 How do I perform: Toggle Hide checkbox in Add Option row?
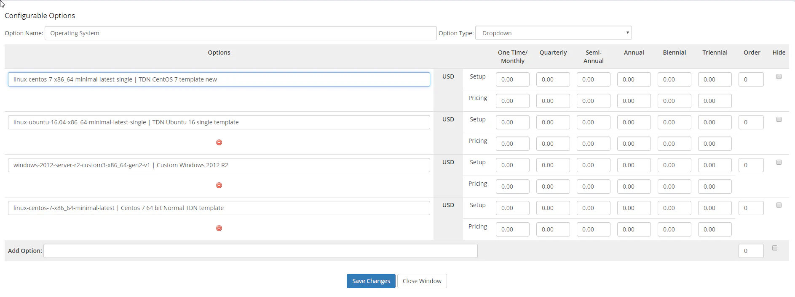click(x=775, y=248)
